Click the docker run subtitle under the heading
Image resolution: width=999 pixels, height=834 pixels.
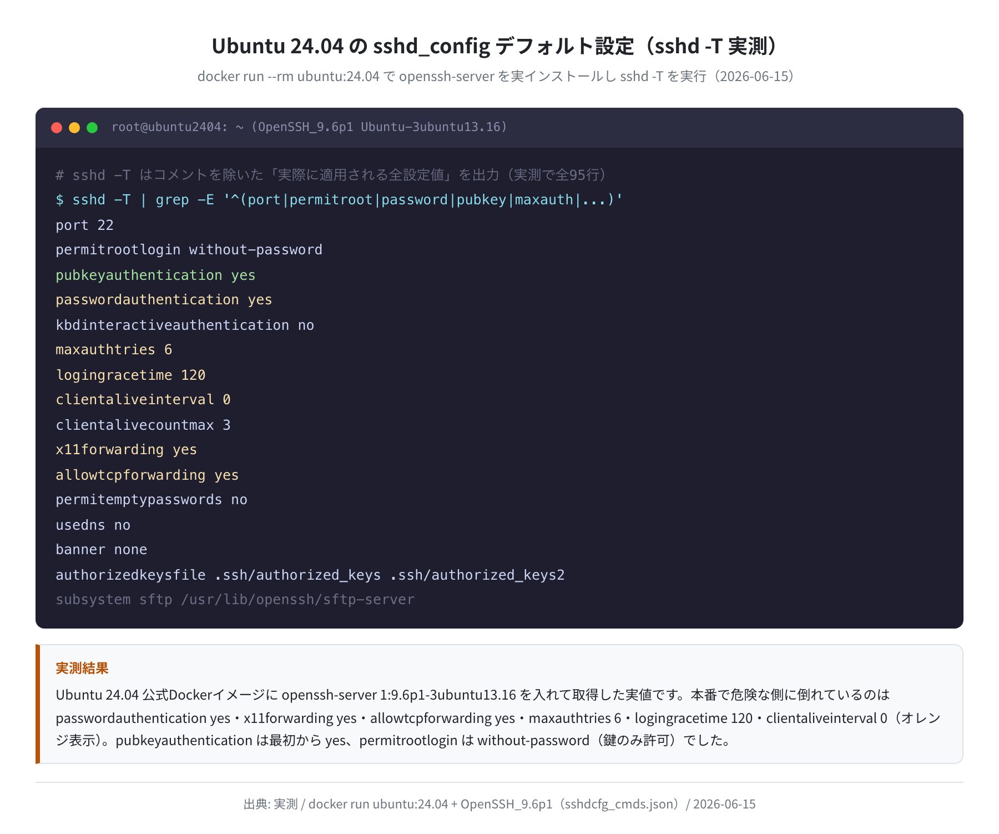click(x=500, y=76)
